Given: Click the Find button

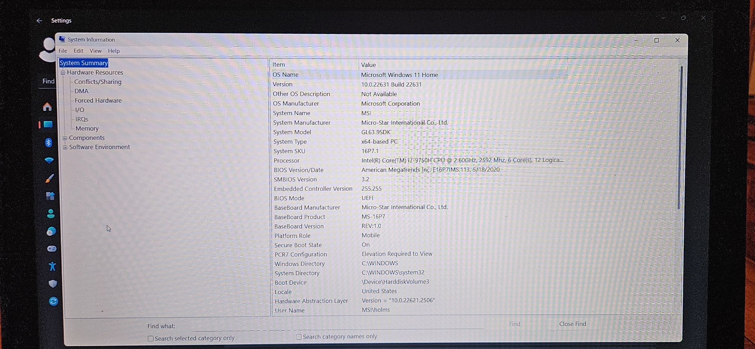Looking at the screenshot, I should coord(515,324).
